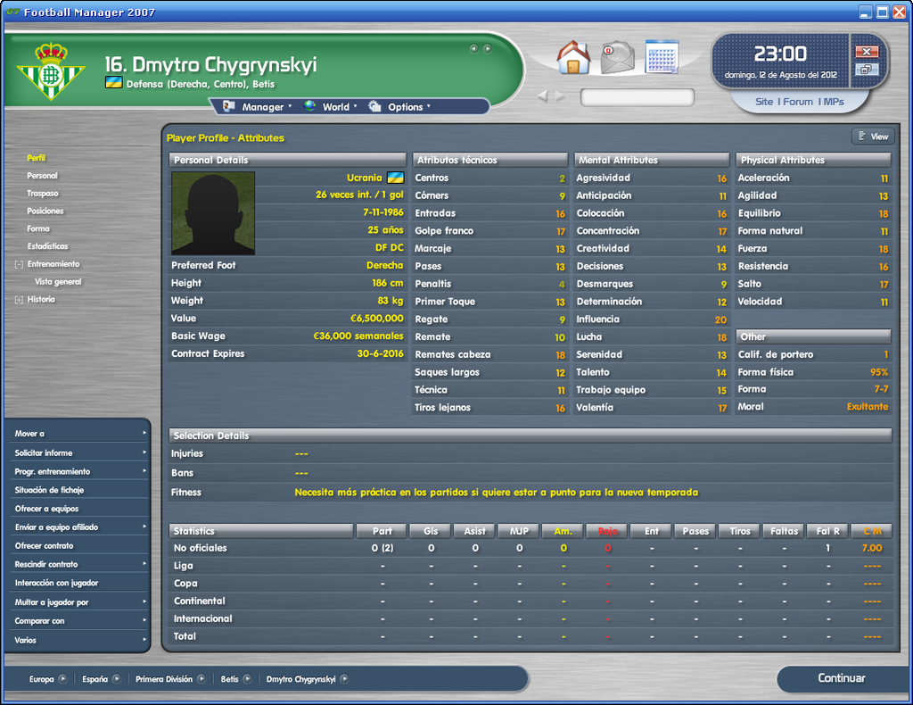Click arrow icon next to Betis breadcrumb
913x705 pixels.
click(x=247, y=679)
